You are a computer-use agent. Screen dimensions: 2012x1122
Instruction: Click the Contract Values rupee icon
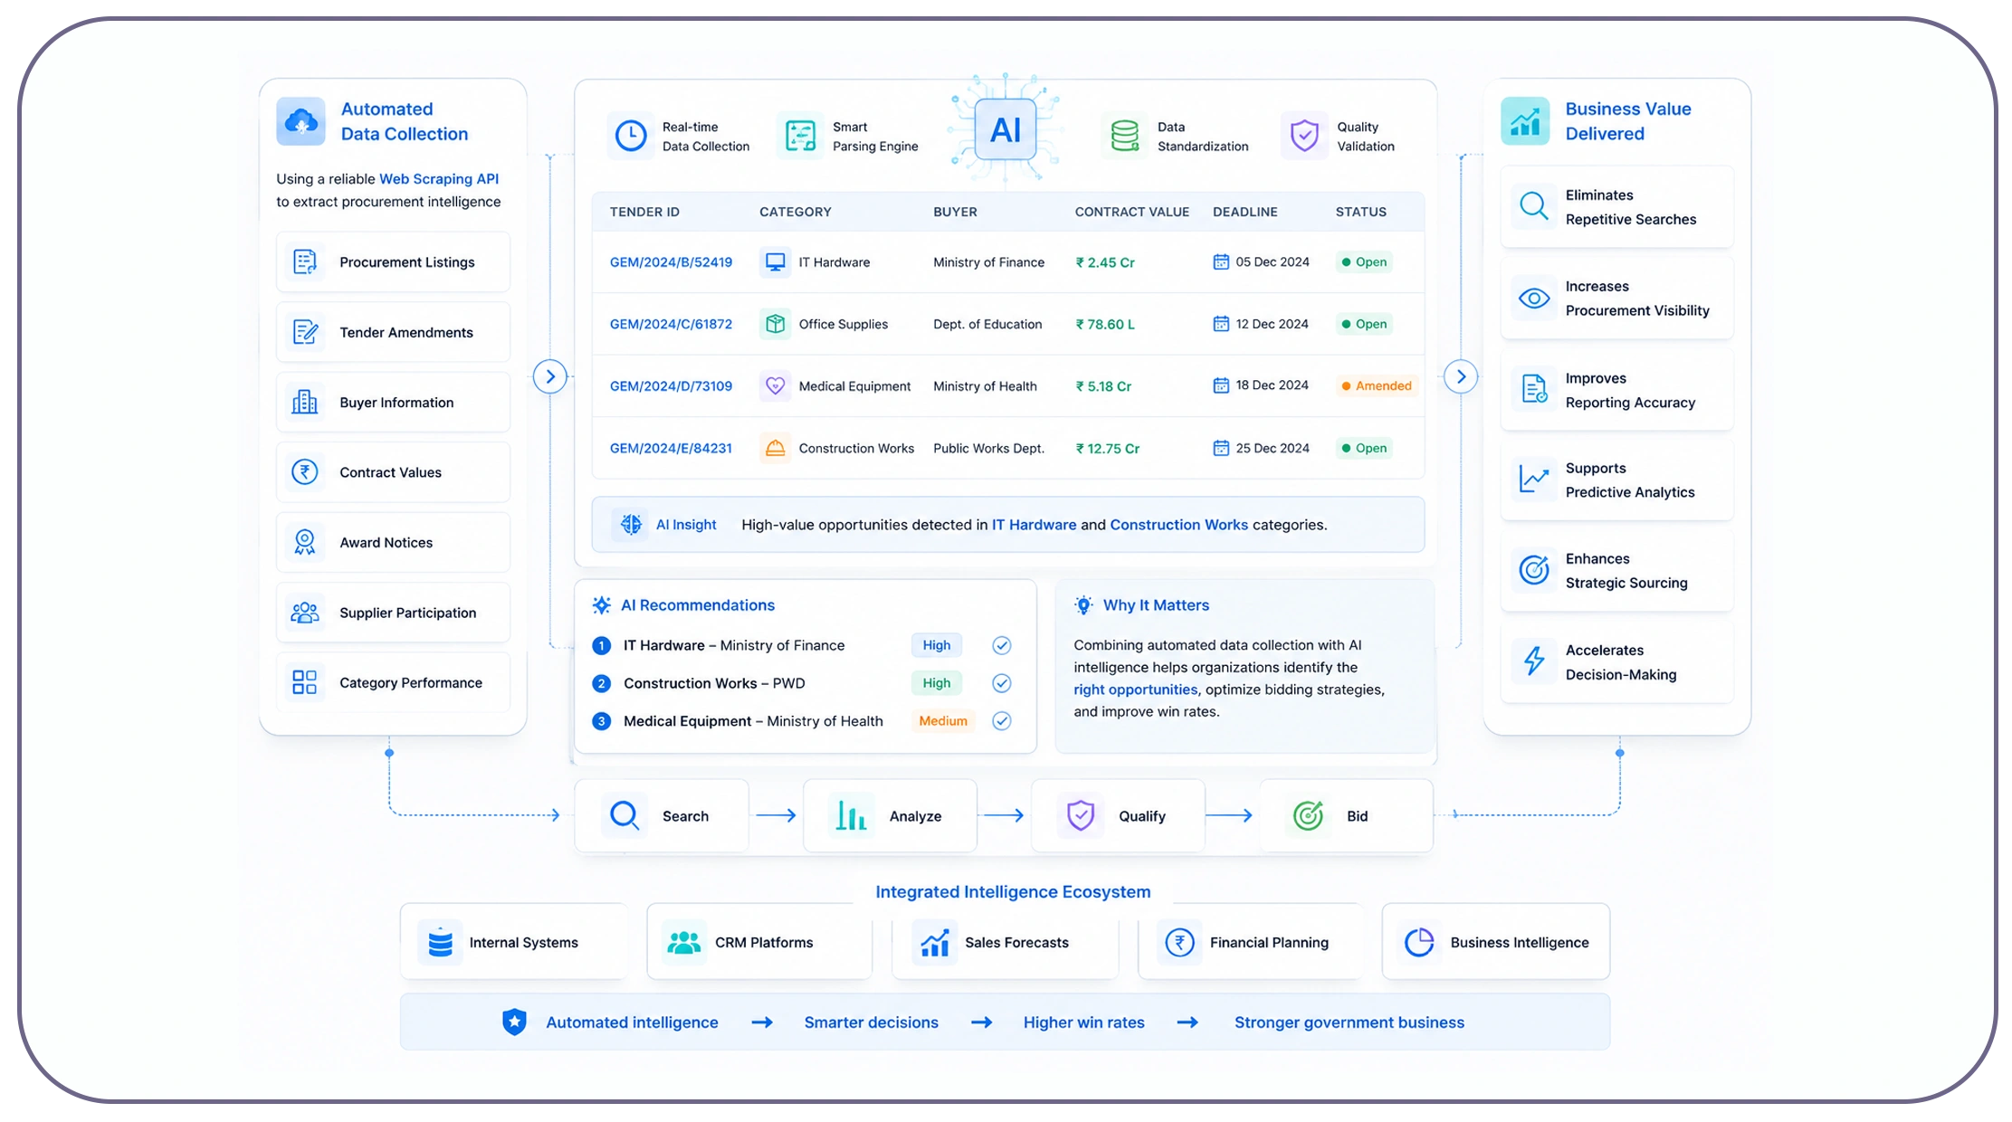[x=305, y=471]
